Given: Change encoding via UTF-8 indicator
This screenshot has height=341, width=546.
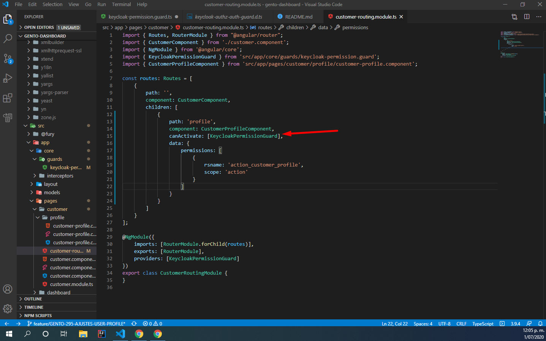Looking at the screenshot, I should pyautogui.click(x=444, y=324).
